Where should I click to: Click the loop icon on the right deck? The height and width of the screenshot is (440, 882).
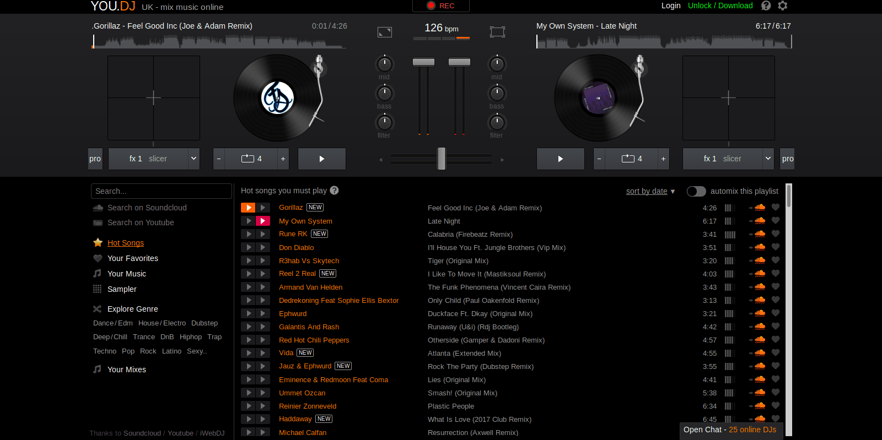pyautogui.click(x=628, y=159)
